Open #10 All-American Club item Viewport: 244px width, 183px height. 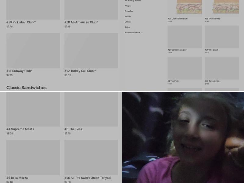coord(91,10)
